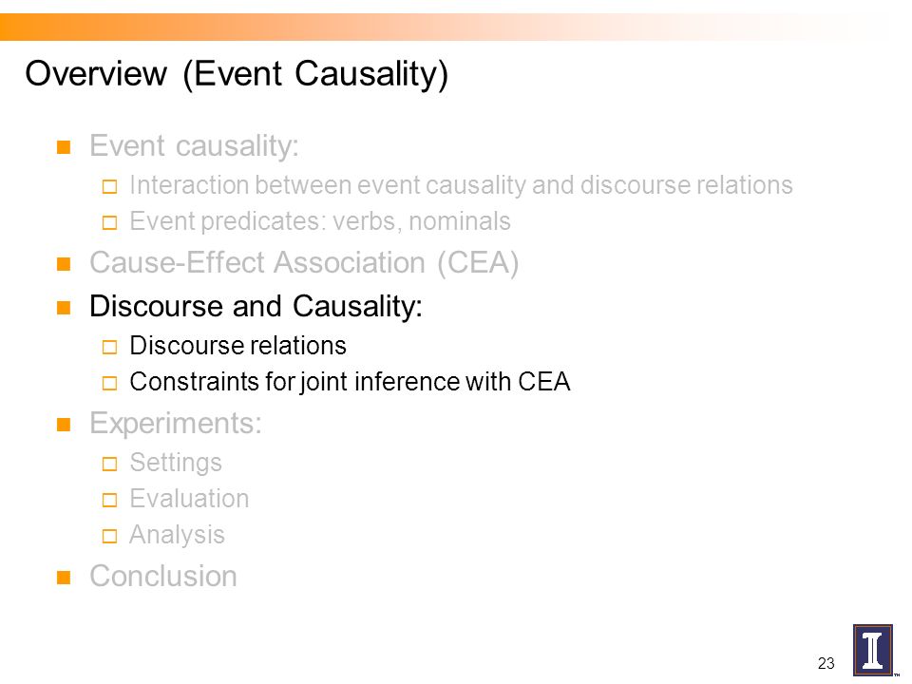Click the orange bullet beside Conclusion
This screenshot has height=684, width=912.
point(64,578)
